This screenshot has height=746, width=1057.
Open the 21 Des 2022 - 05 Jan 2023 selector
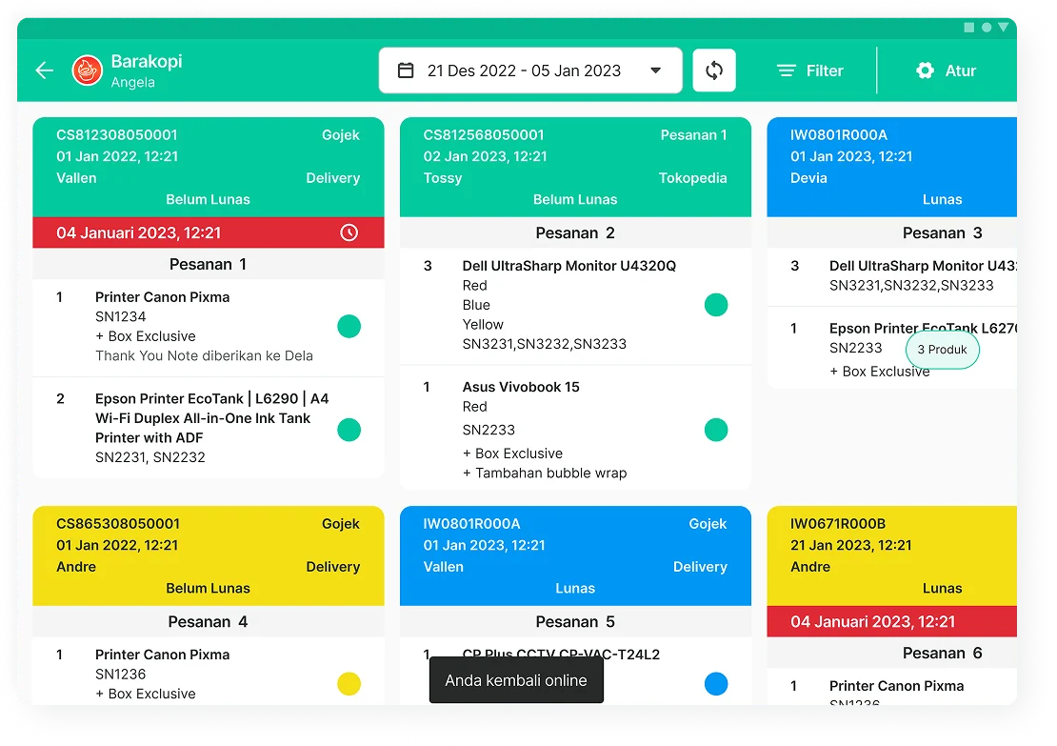pyautogui.click(x=523, y=71)
